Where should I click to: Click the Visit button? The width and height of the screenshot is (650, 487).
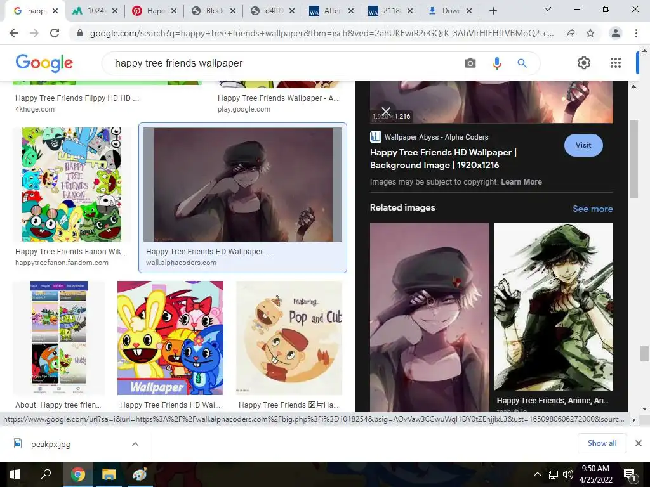[583, 145]
